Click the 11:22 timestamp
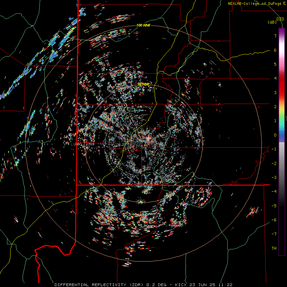Image resolution: width=287 pixels, height=287 pixels. tap(225, 285)
